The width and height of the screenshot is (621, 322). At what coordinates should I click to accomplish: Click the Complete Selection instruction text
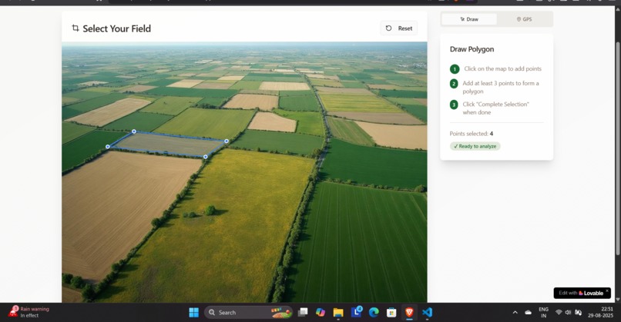(496, 108)
